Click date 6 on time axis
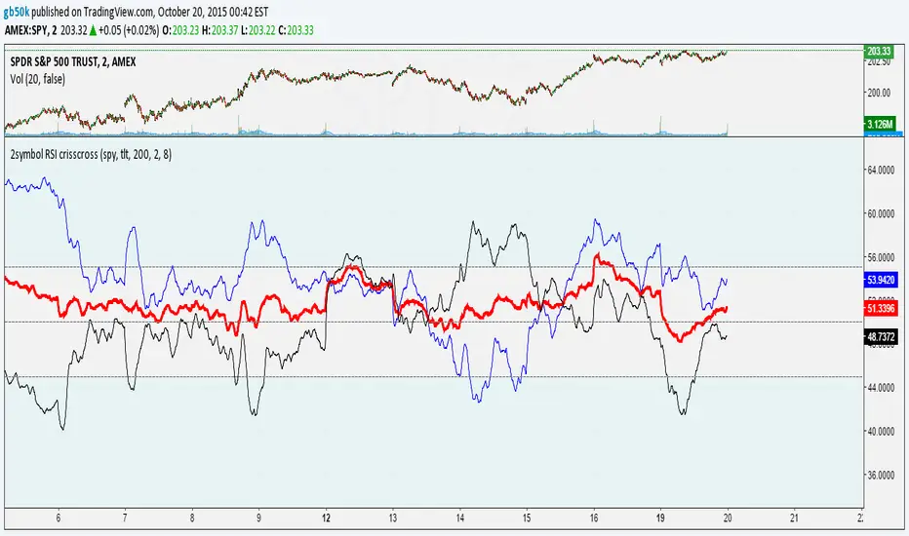This screenshot has height=536, width=909. [x=58, y=518]
